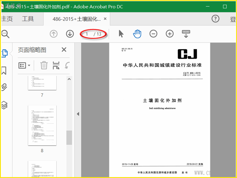Select the page 7 thumbnail
237x178 pixels.
point(42,83)
